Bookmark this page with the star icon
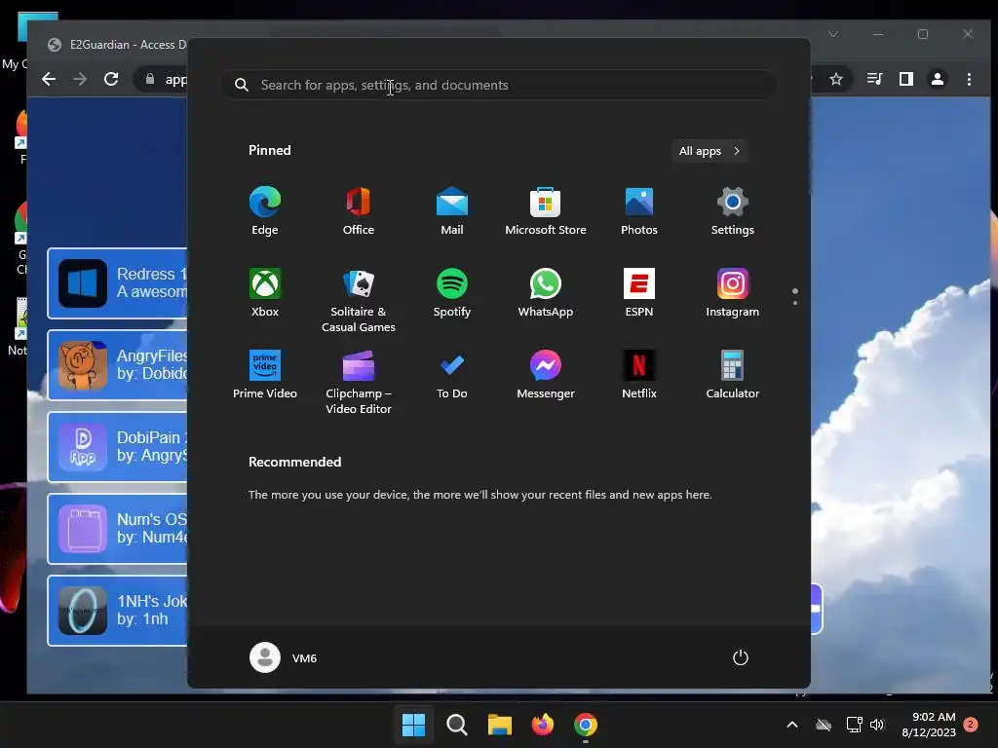 point(835,79)
